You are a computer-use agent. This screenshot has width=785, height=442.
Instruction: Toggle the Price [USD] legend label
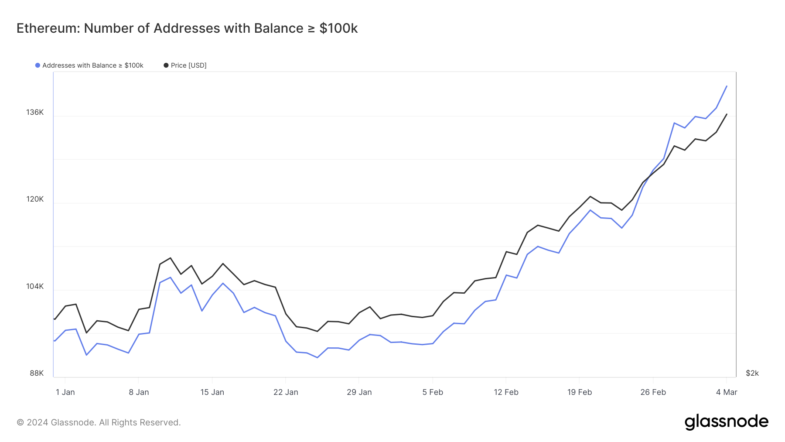pyautogui.click(x=188, y=65)
